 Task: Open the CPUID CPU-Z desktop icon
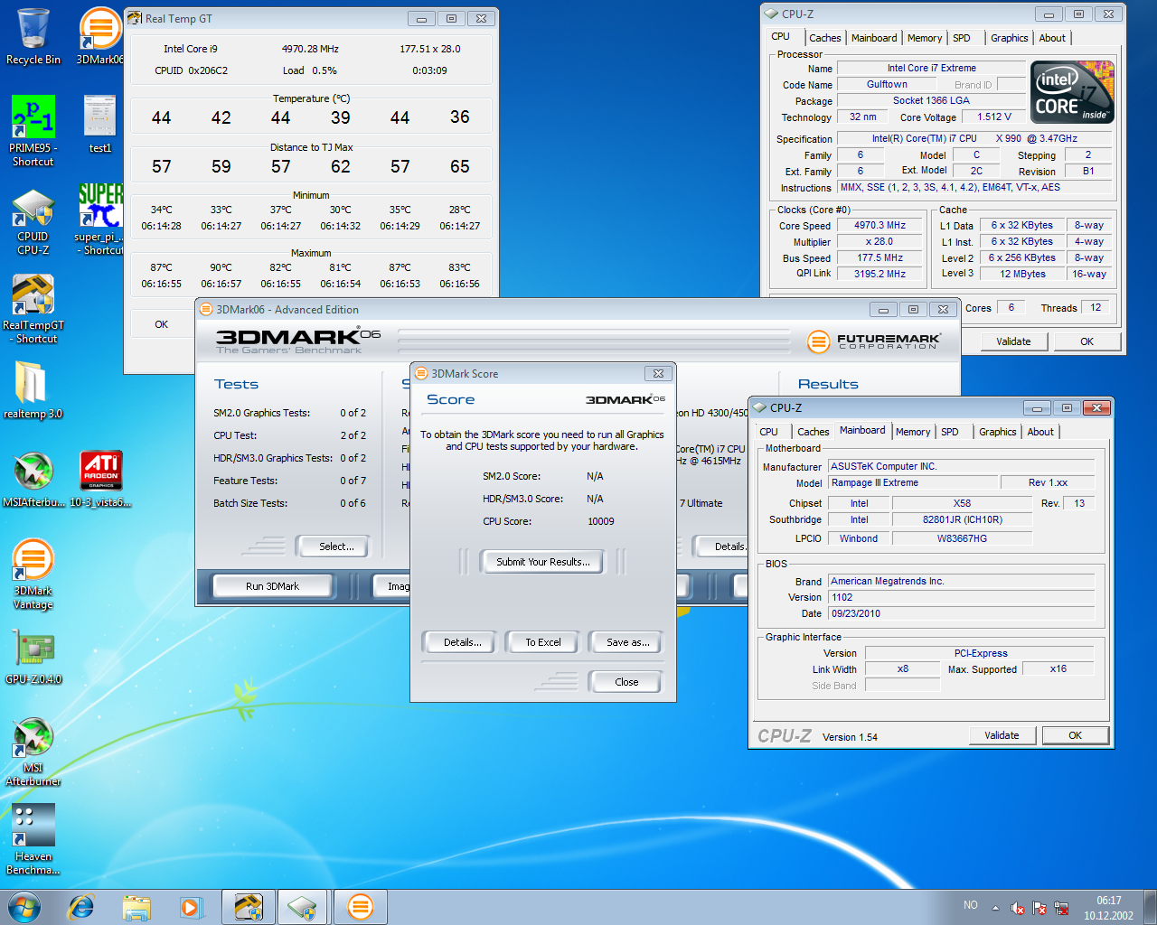click(33, 222)
